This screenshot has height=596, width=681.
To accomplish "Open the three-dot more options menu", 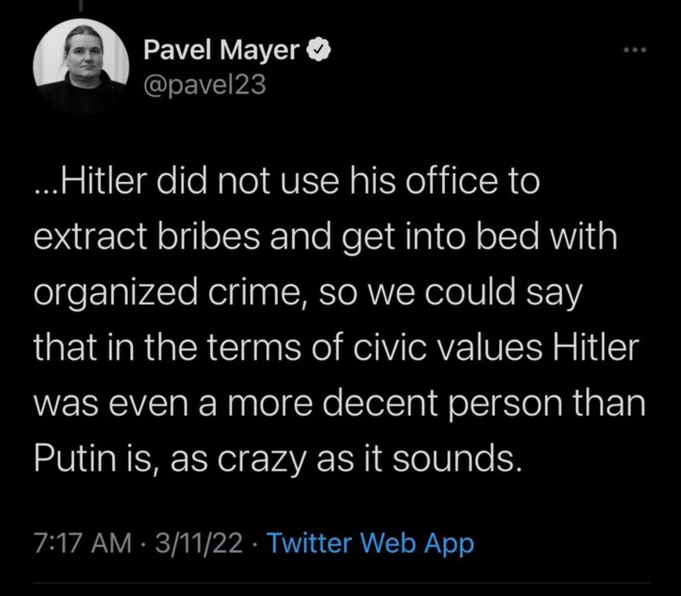I will [x=634, y=51].
